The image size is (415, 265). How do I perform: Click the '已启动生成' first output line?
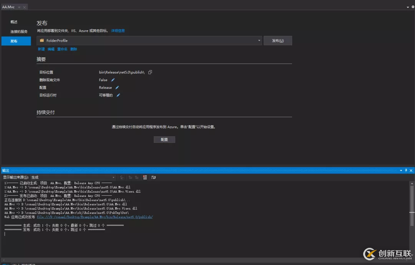click(x=58, y=183)
